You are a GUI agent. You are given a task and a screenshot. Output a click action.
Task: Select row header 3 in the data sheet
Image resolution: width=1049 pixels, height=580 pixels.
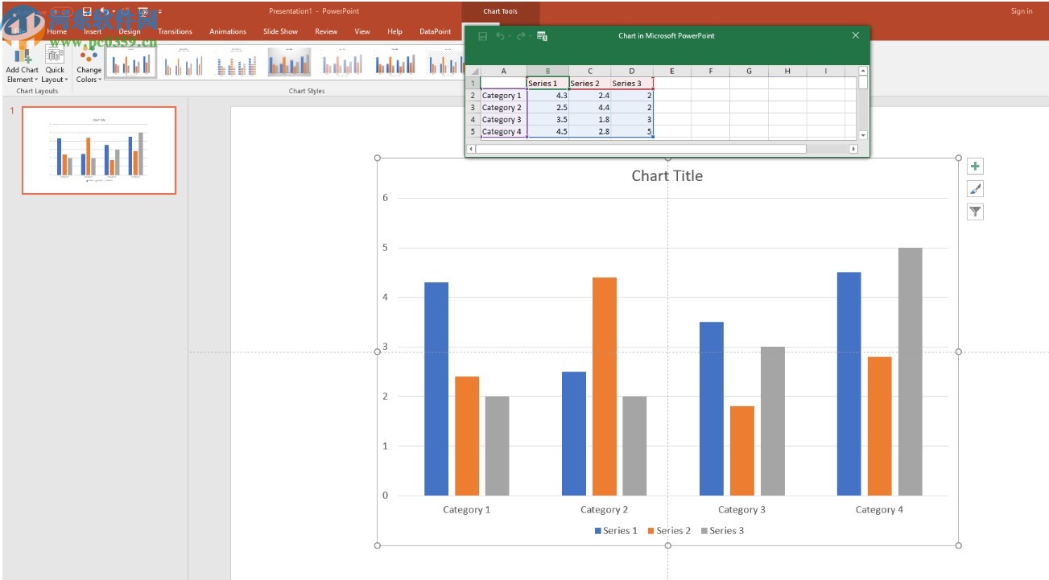click(x=473, y=107)
